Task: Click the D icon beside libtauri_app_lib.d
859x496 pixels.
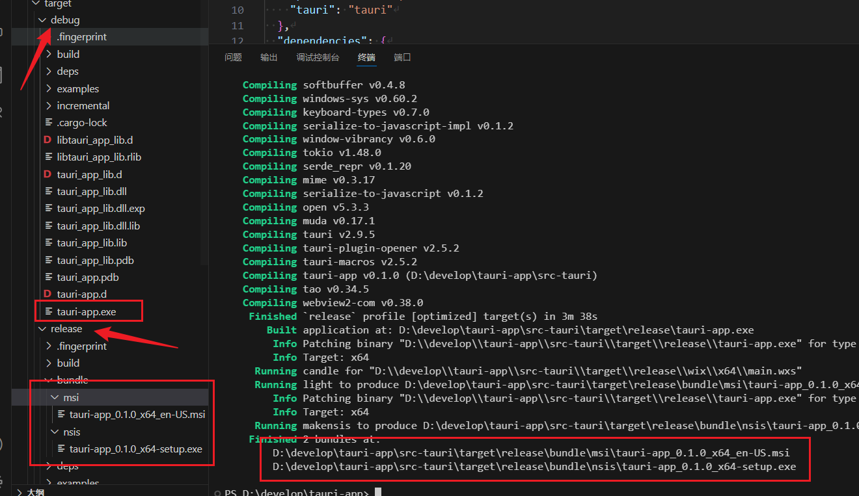Action: 48,140
